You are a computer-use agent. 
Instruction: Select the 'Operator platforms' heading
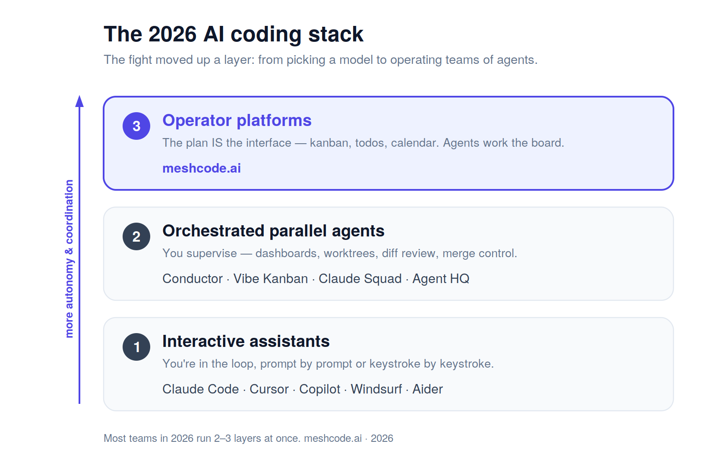237,120
